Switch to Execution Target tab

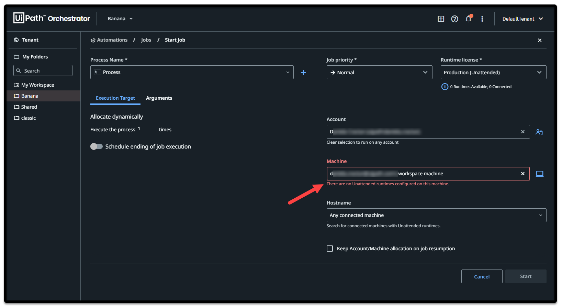coord(115,98)
